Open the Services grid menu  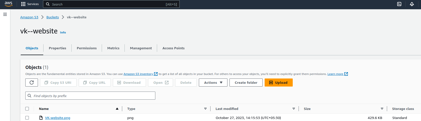(30, 4)
